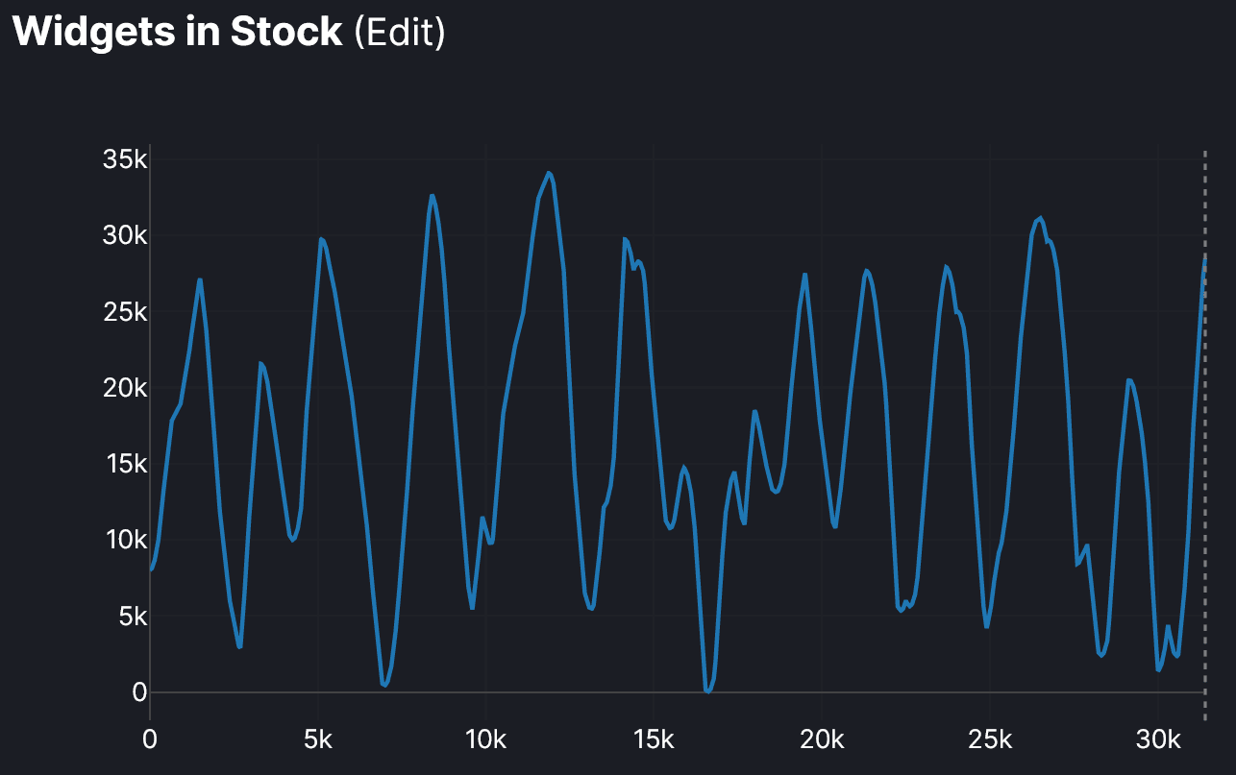Click the 0 label on the y-axis
The height and width of the screenshot is (775, 1236).
pyautogui.click(x=139, y=691)
